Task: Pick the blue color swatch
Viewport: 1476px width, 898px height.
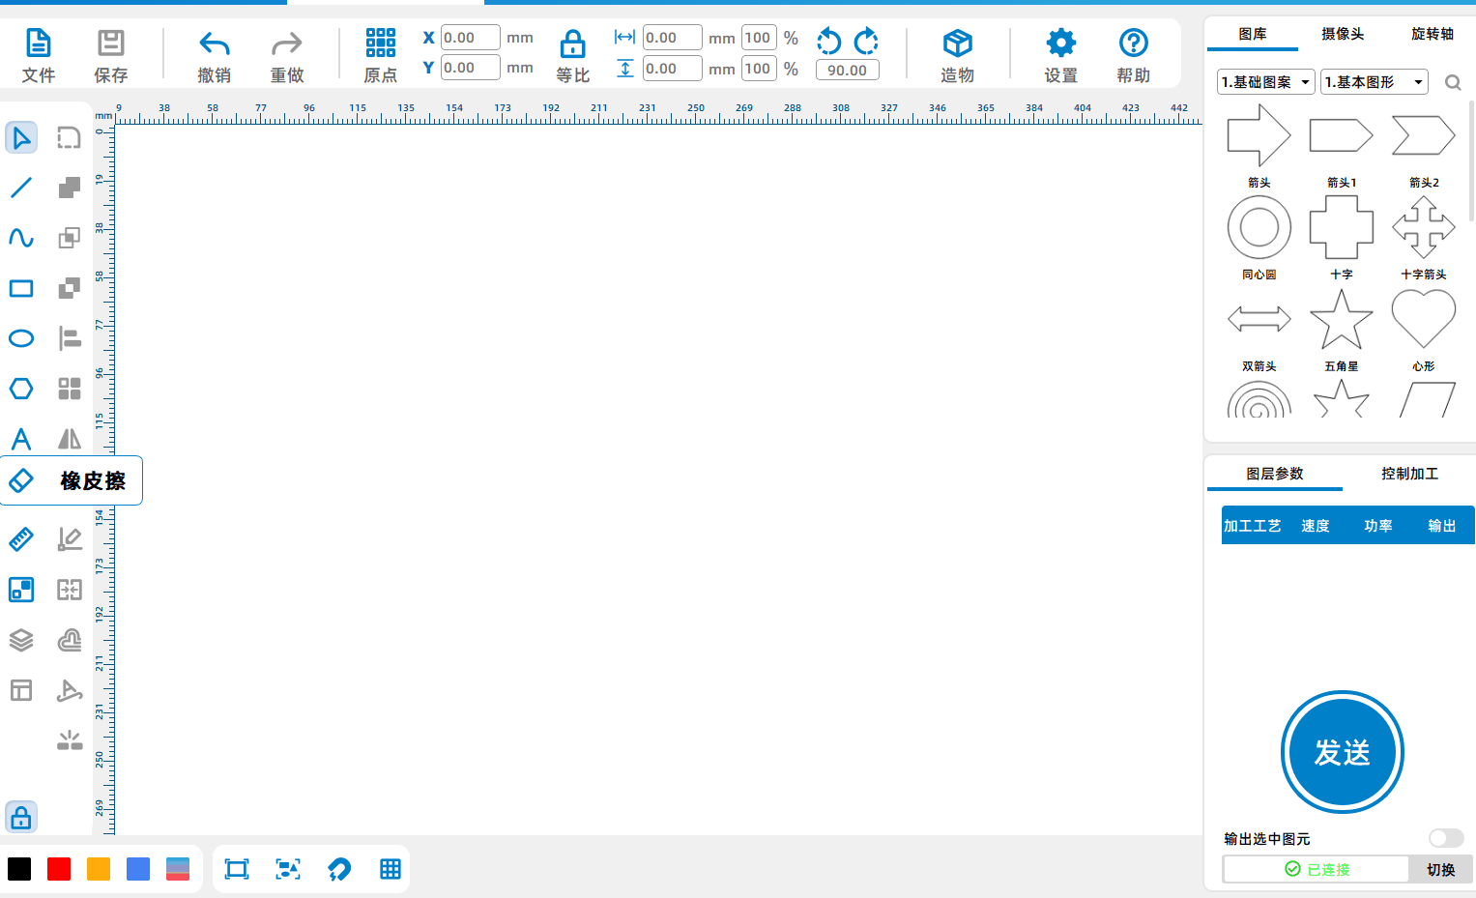Action: click(x=138, y=869)
